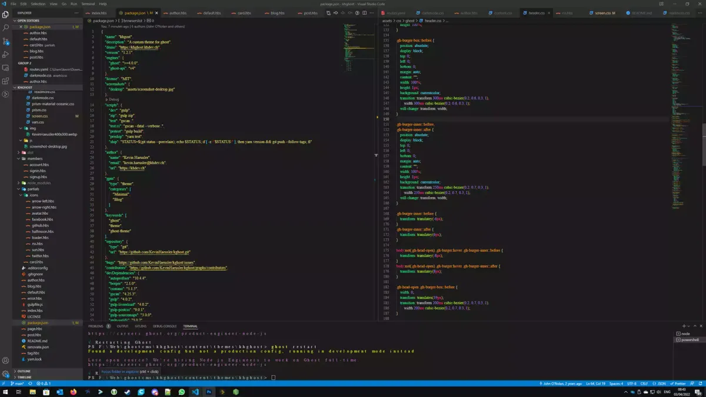Open the Accounts menu in the activity bar
This screenshot has height=397, width=706.
[x=6, y=361]
